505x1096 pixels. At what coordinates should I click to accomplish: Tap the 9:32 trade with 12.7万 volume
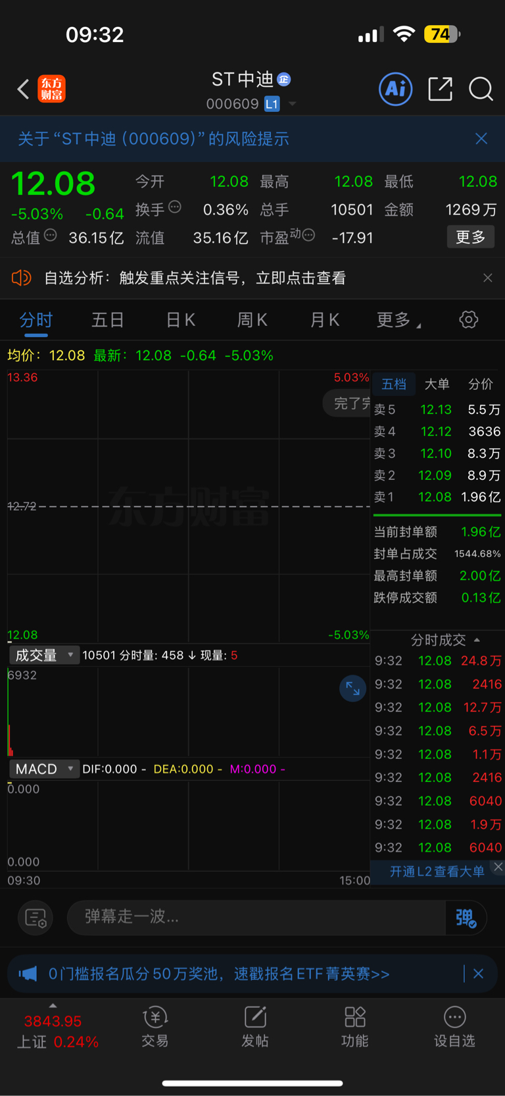tap(438, 708)
